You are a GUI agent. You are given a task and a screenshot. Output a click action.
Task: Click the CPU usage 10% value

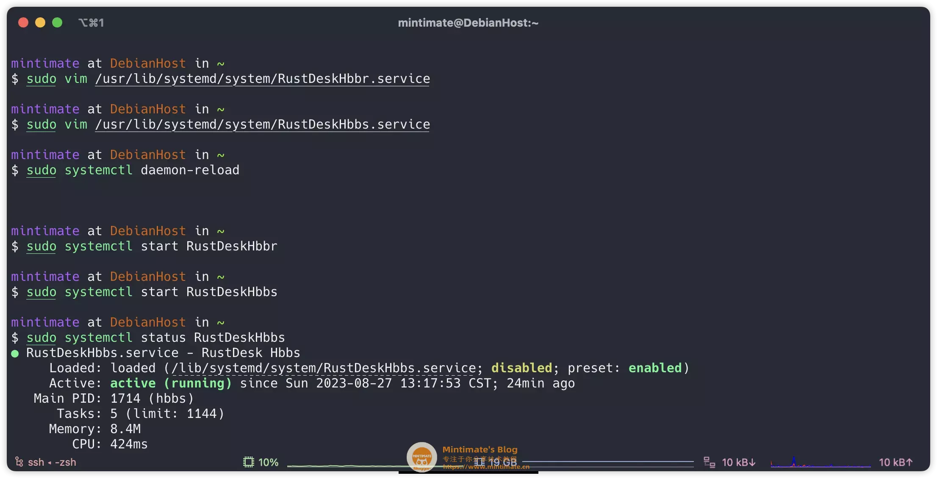pyautogui.click(x=269, y=462)
